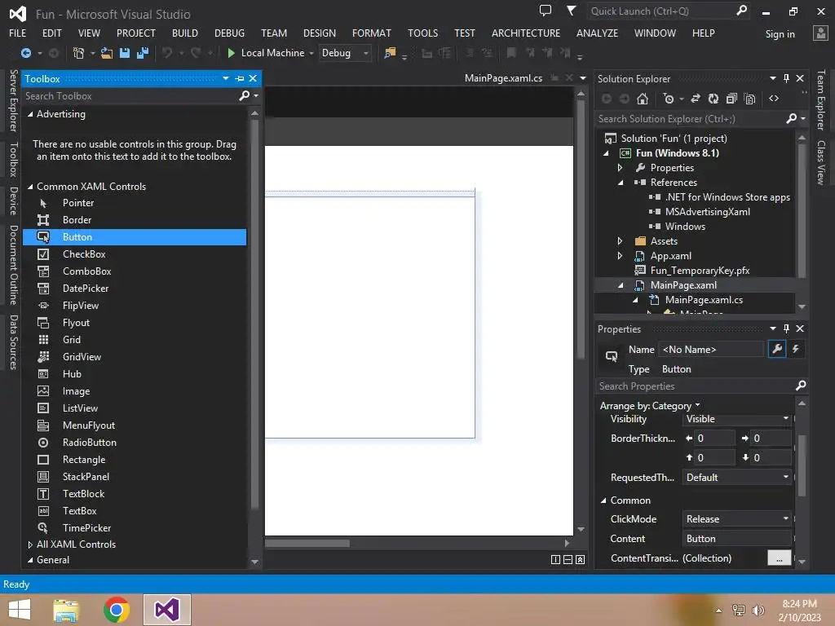This screenshot has width=835, height=626.
Task: Switch to horizontal split view
Action: click(568, 559)
